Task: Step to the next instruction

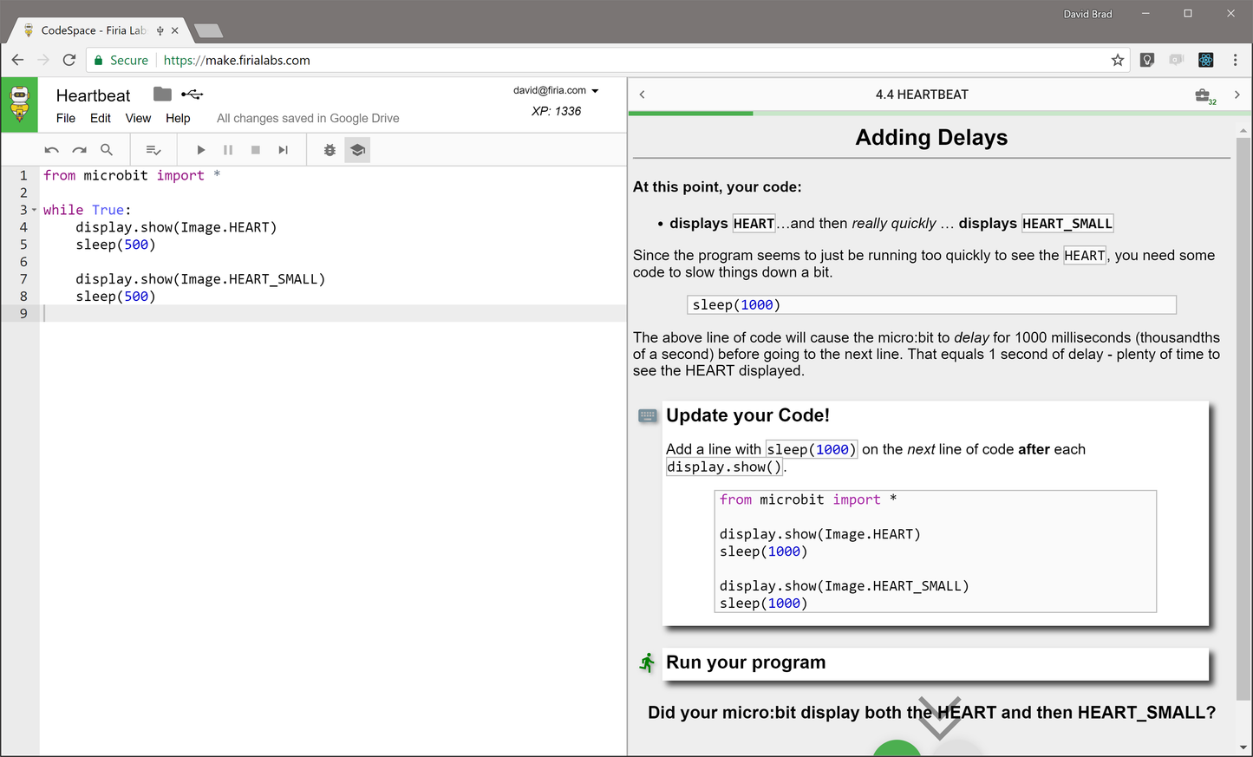Action: 283,149
